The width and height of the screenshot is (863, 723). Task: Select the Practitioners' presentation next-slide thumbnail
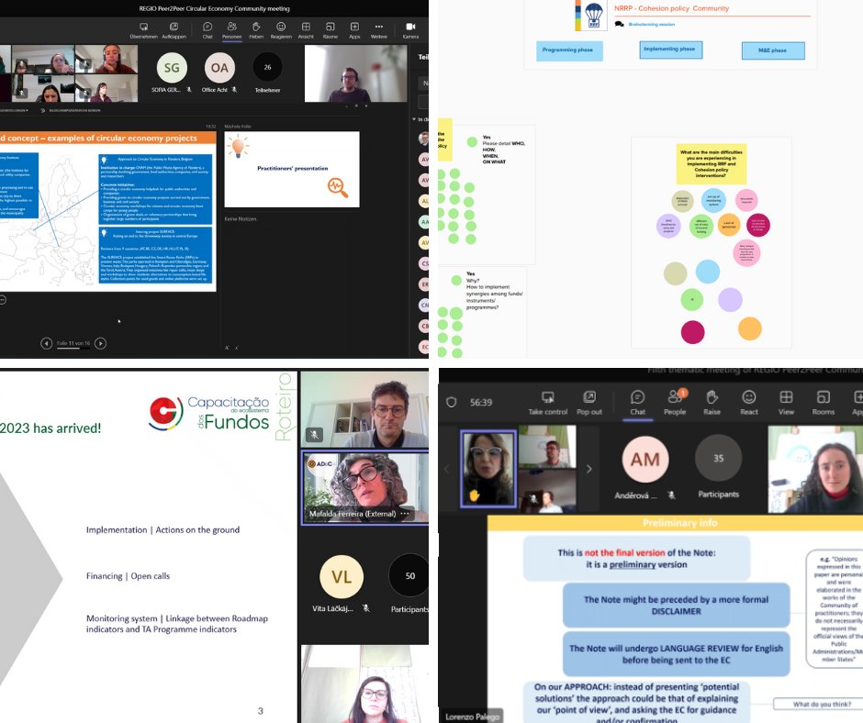pyautogui.click(x=292, y=169)
